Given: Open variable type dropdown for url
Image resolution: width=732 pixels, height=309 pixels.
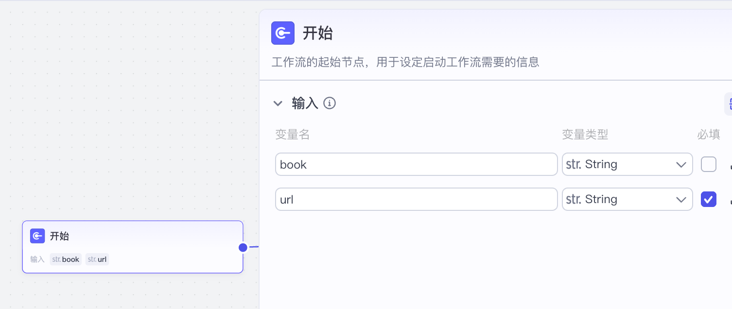Looking at the screenshot, I should click(x=627, y=199).
